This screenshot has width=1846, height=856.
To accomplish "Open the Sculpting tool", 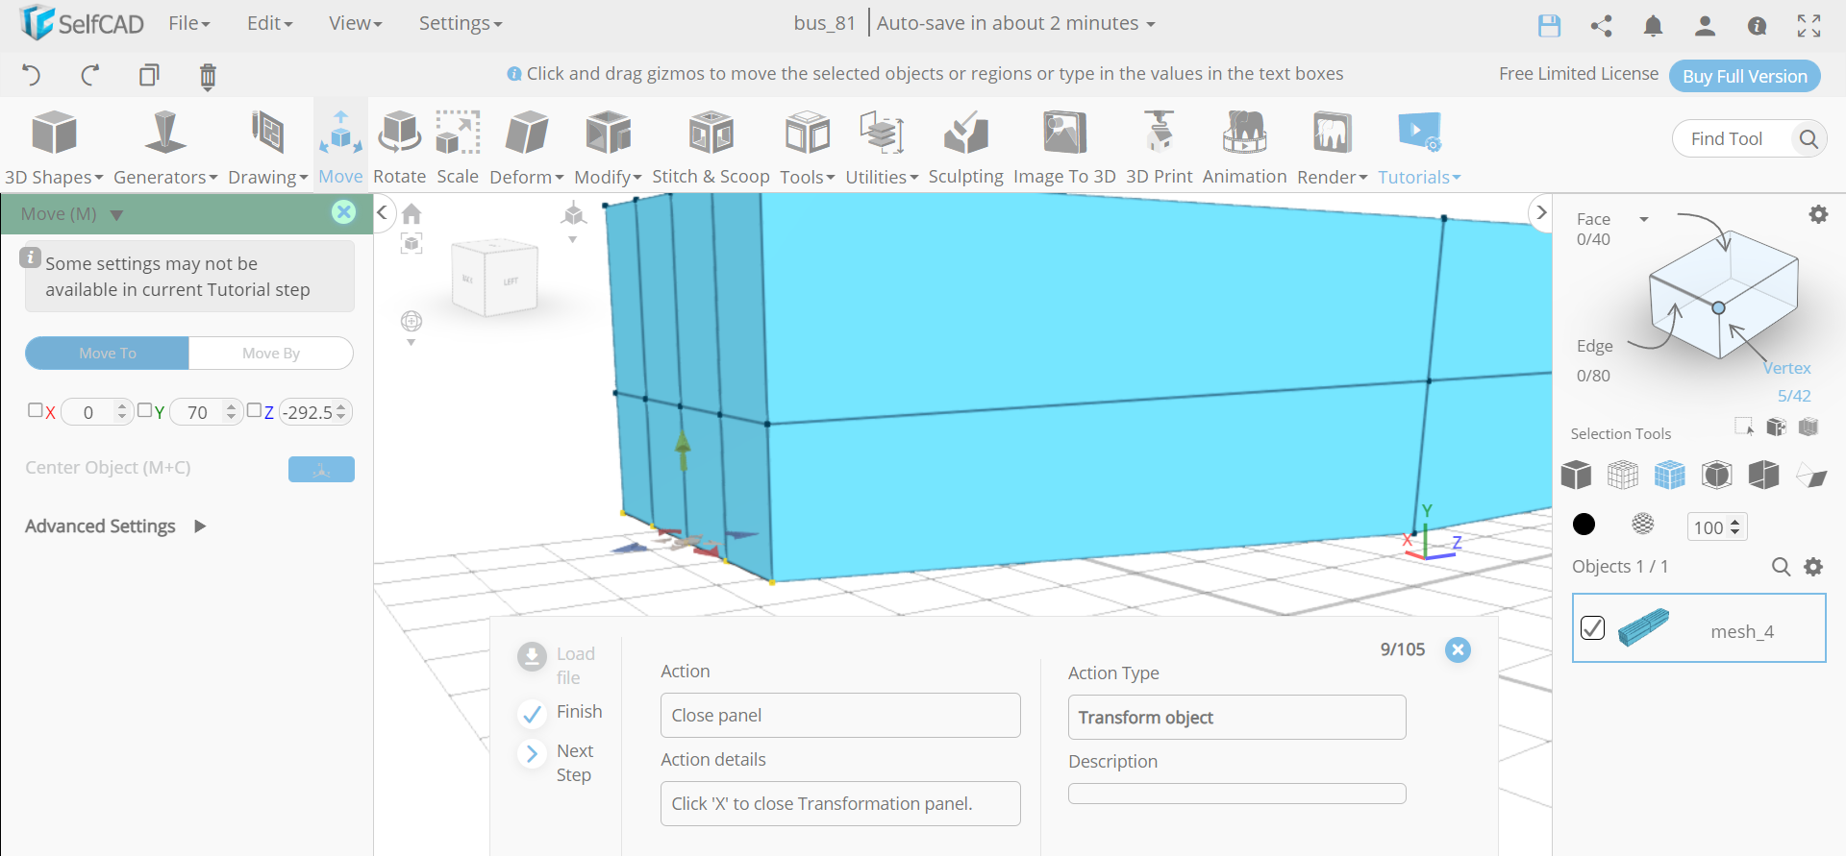I will (965, 146).
